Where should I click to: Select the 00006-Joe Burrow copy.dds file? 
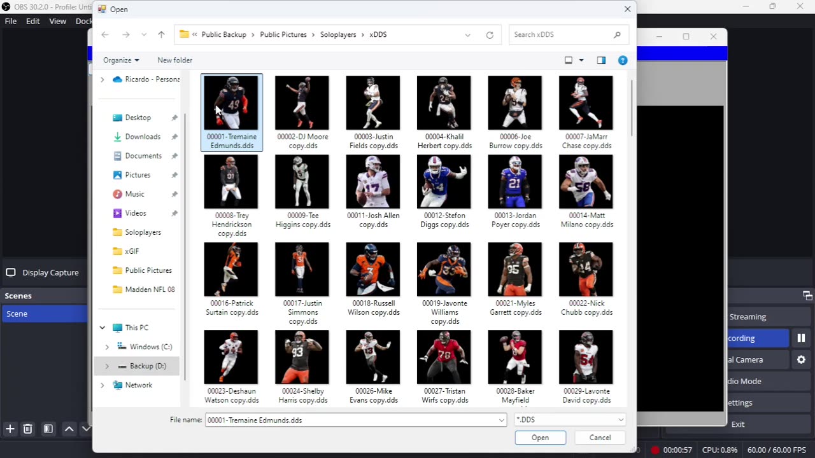tap(515, 113)
